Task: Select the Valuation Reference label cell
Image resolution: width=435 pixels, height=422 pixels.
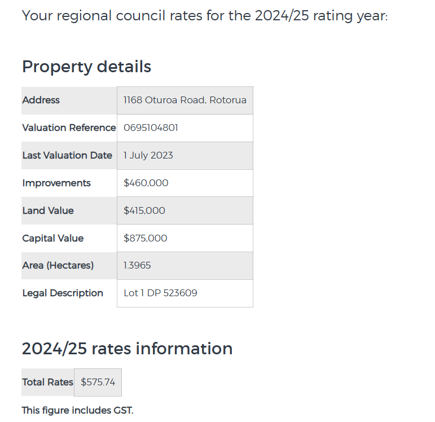Action: [x=69, y=128]
